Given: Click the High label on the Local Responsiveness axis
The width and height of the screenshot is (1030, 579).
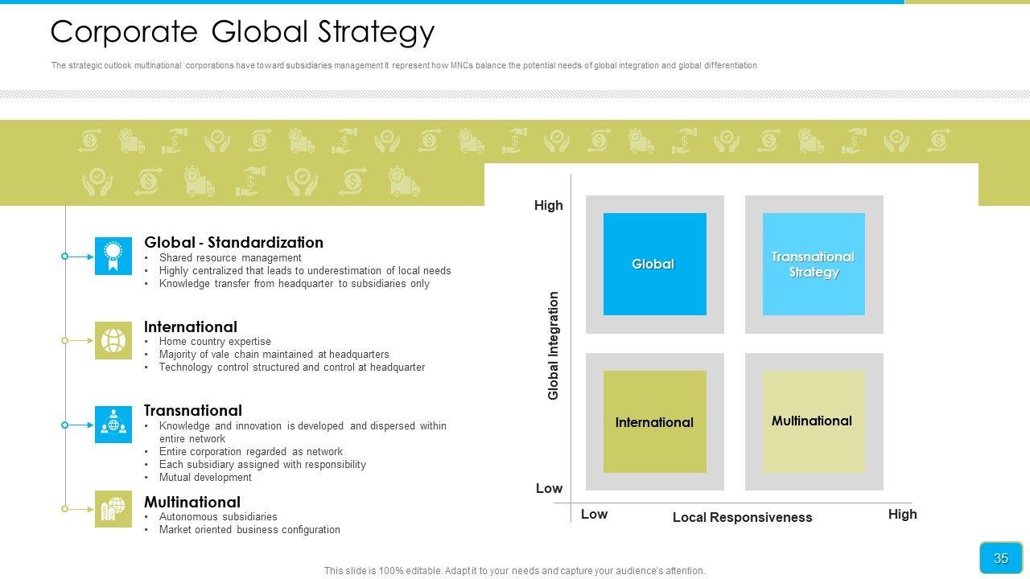Looking at the screenshot, I should tap(903, 514).
